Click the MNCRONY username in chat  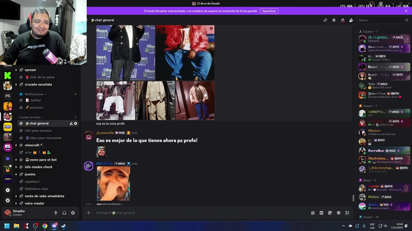105,164
